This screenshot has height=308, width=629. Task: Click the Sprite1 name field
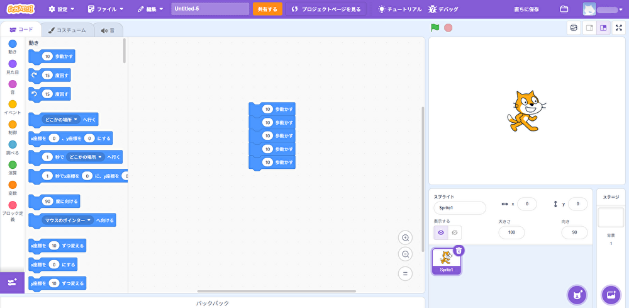[x=460, y=208]
